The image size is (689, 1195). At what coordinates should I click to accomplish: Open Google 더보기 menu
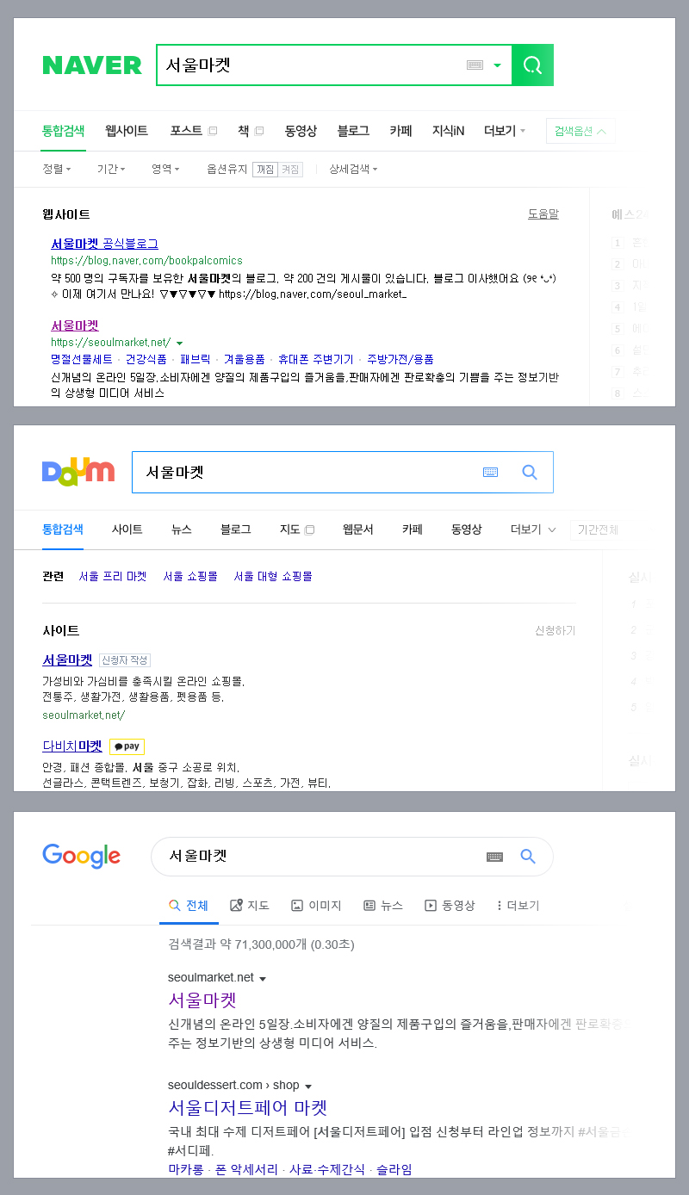tap(518, 906)
